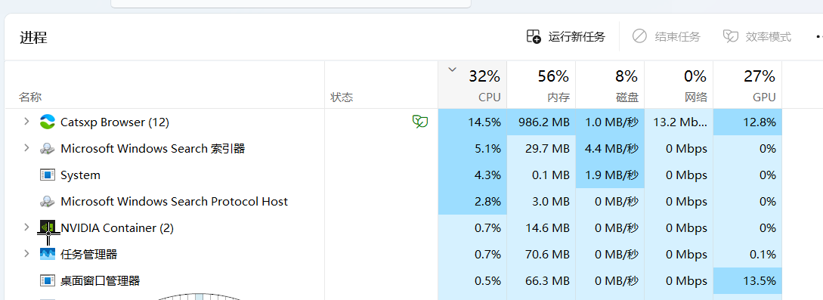The height and width of the screenshot is (300, 823).
Task: Click the Catsxp Browser app icon
Action: tap(48, 122)
